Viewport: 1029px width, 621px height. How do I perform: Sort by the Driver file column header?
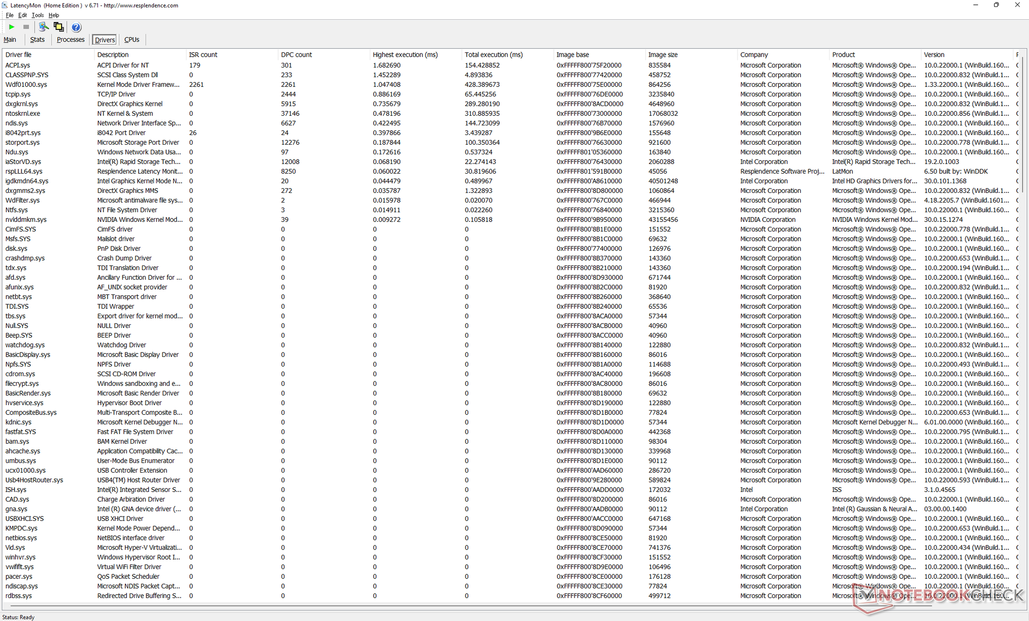pyautogui.click(x=19, y=55)
